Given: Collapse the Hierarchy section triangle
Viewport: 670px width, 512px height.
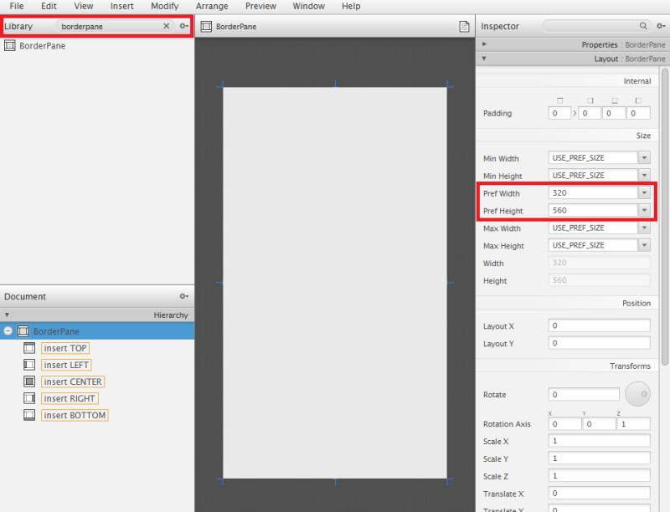Looking at the screenshot, I should click(7, 315).
